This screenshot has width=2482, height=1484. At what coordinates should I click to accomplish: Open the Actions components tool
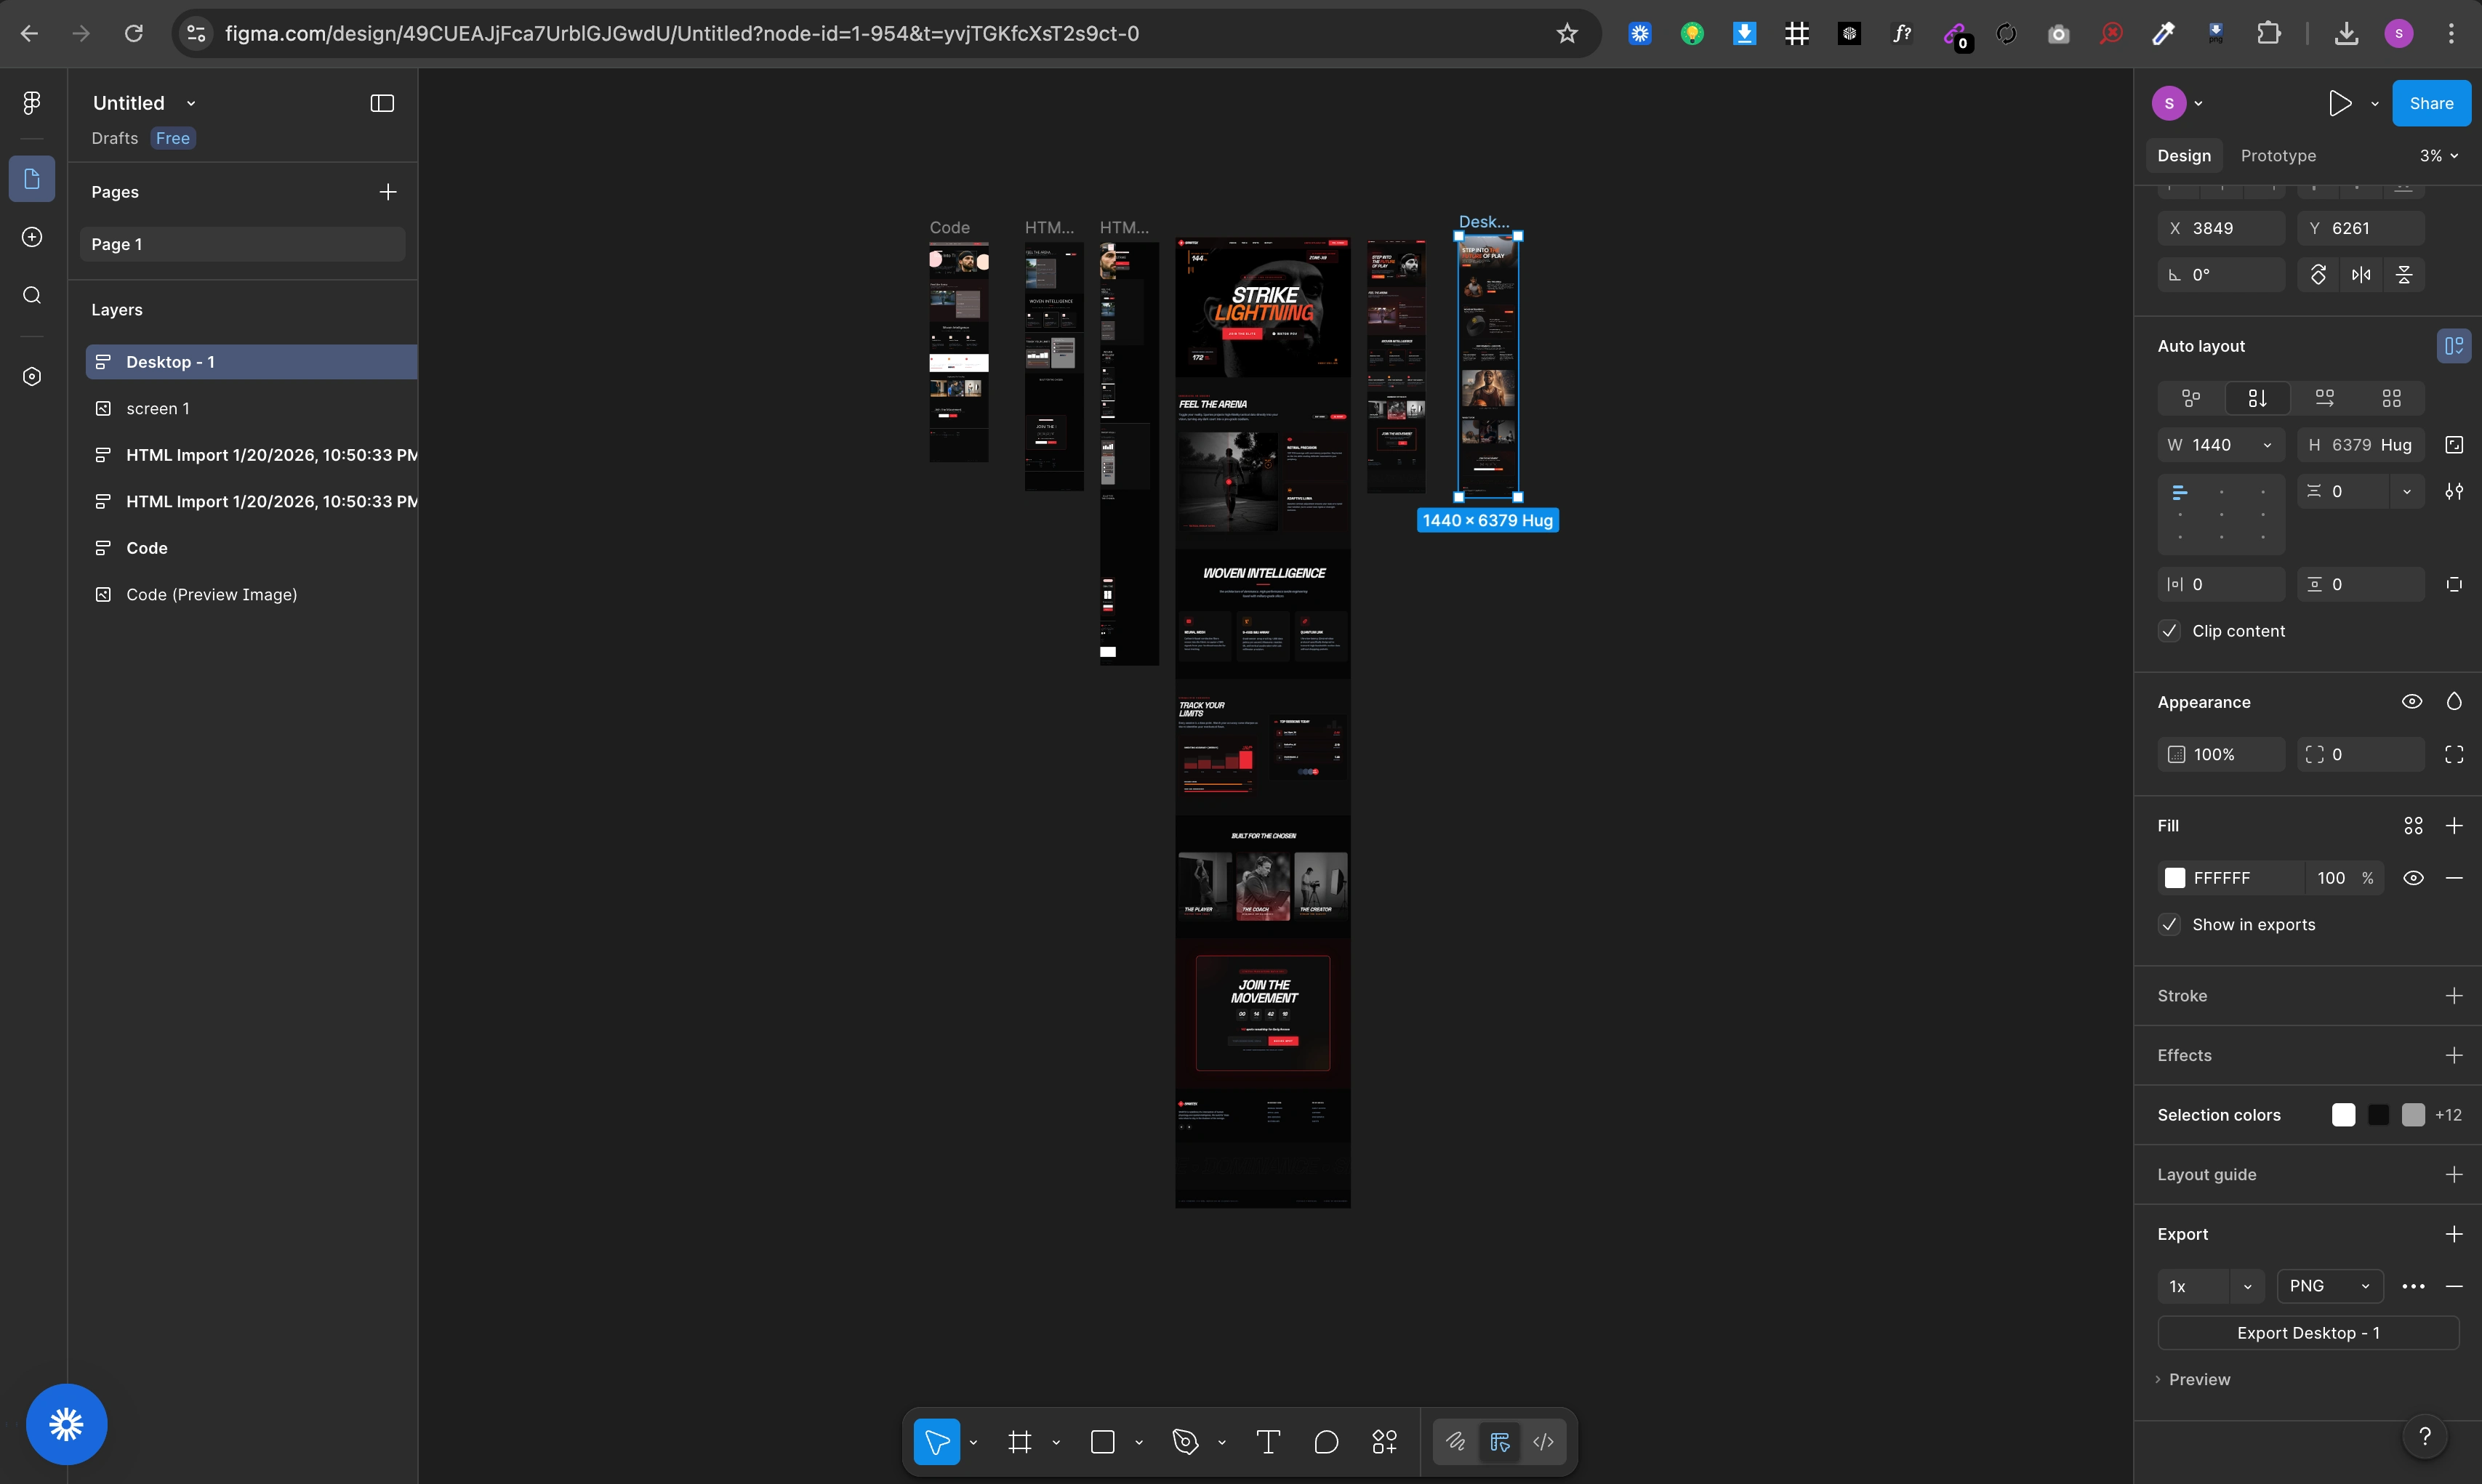[x=1383, y=1442]
